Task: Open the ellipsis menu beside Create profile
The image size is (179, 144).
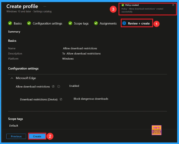Action: click(45, 6)
